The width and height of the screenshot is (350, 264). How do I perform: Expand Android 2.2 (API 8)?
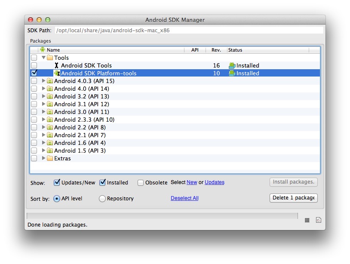click(x=44, y=127)
